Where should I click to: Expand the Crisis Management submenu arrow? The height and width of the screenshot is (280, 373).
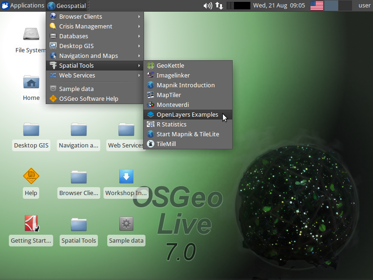[139, 26]
